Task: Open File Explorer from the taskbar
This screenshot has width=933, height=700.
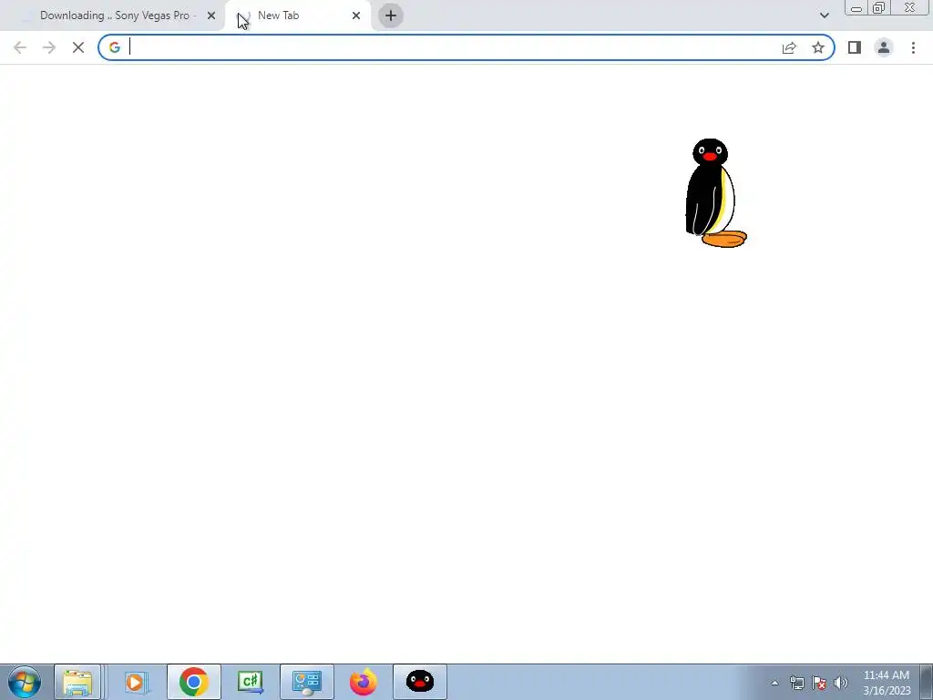Action: click(x=77, y=682)
